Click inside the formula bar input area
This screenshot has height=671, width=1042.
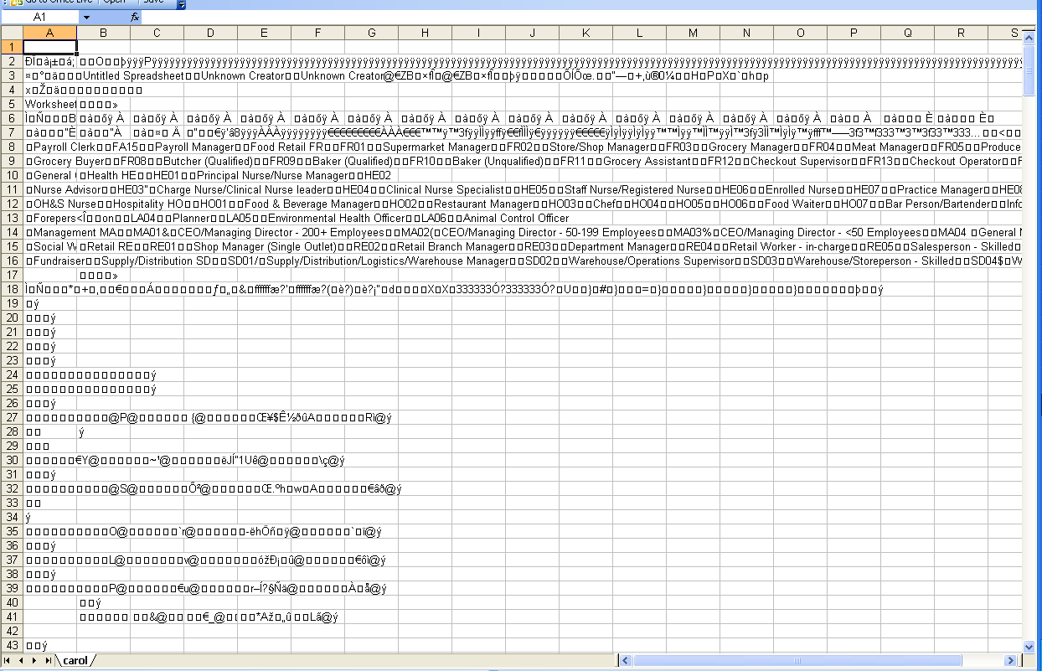coord(586,17)
